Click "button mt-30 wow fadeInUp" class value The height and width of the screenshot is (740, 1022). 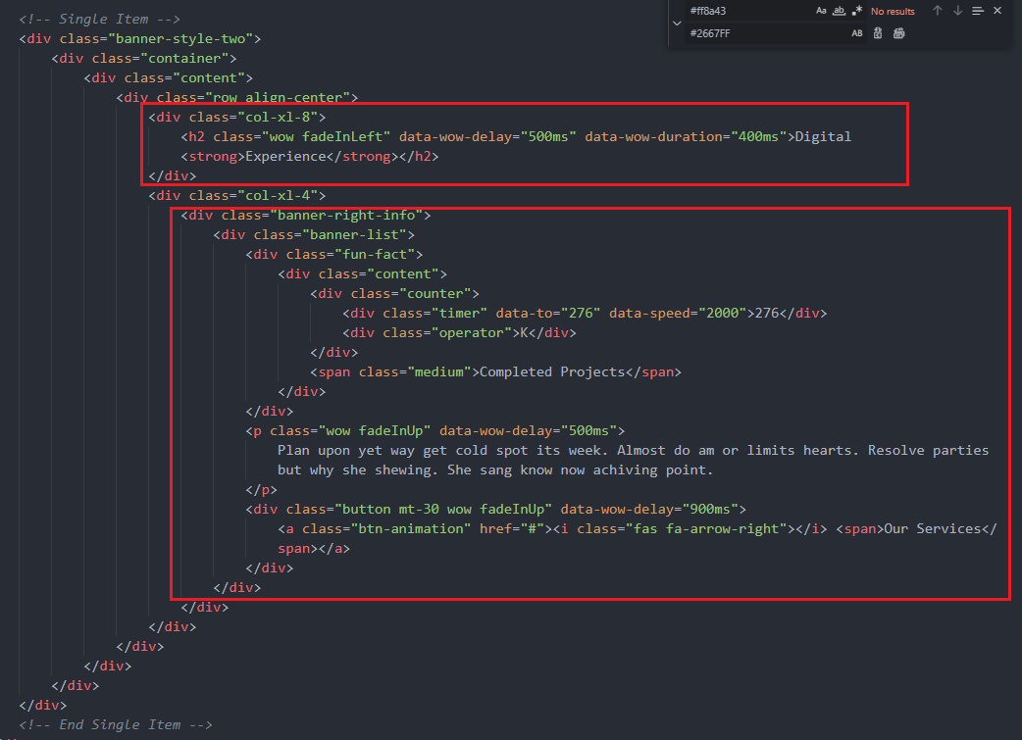pos(443,509)
